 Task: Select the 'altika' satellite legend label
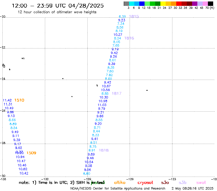(x=120, y=182)
